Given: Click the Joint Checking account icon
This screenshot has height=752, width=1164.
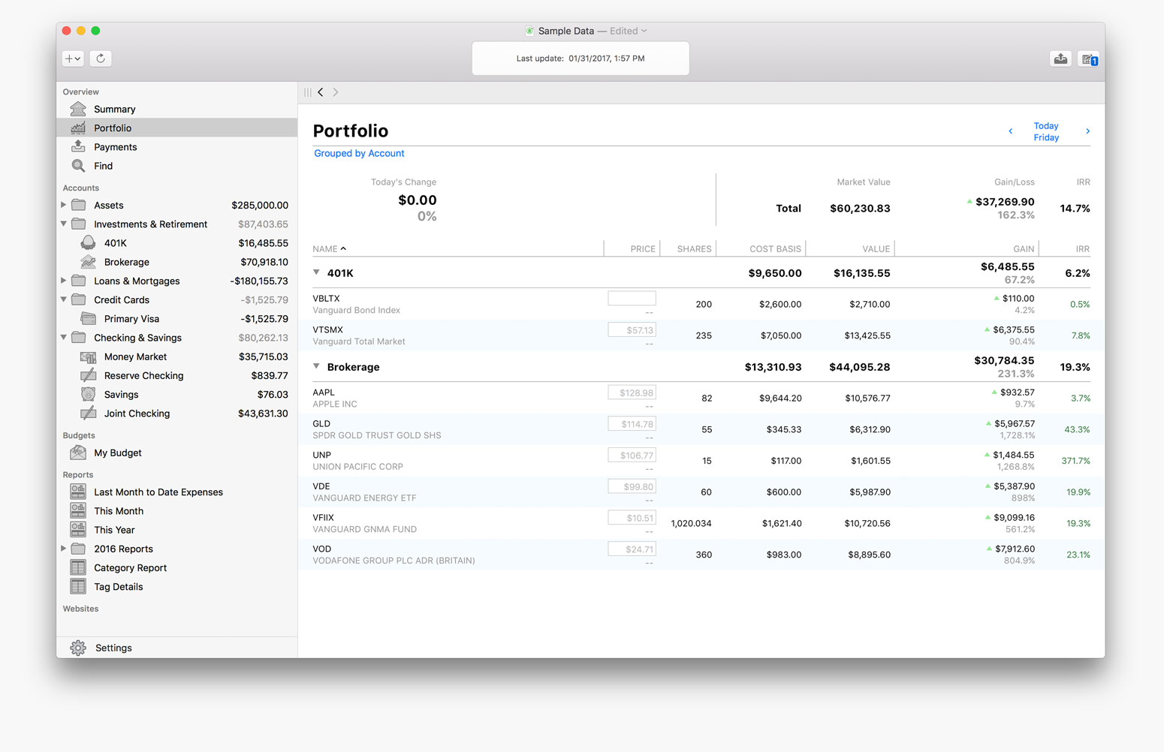Looking at the screenshot, I should point(88,413).
